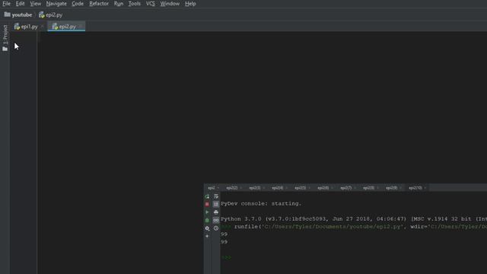Open the Edit menu
This screenshot has width=487, height=274.
(20, 4)
